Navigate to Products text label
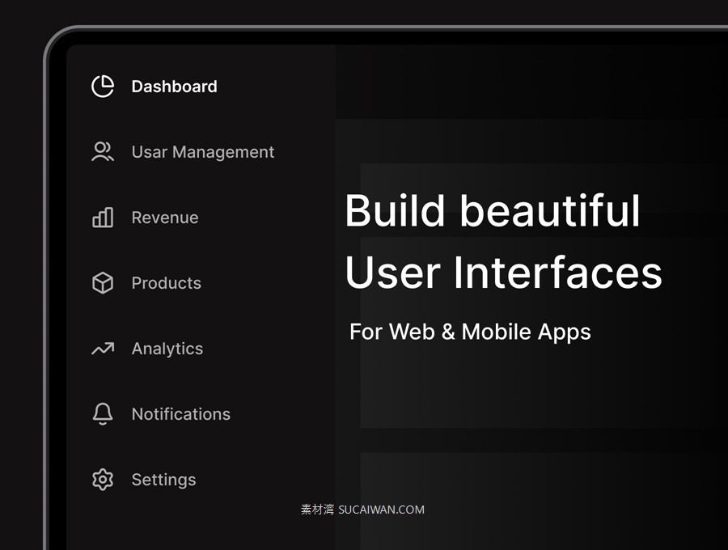Image resolution: width=728 pixels, height=550 pixels. [x=166, y=283]
